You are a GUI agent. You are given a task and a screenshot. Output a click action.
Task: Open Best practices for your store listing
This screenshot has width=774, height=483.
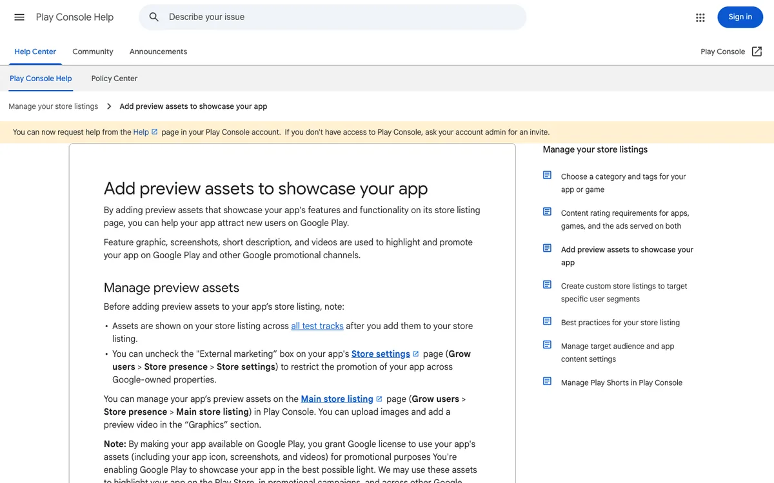click(x=620, y=323)
